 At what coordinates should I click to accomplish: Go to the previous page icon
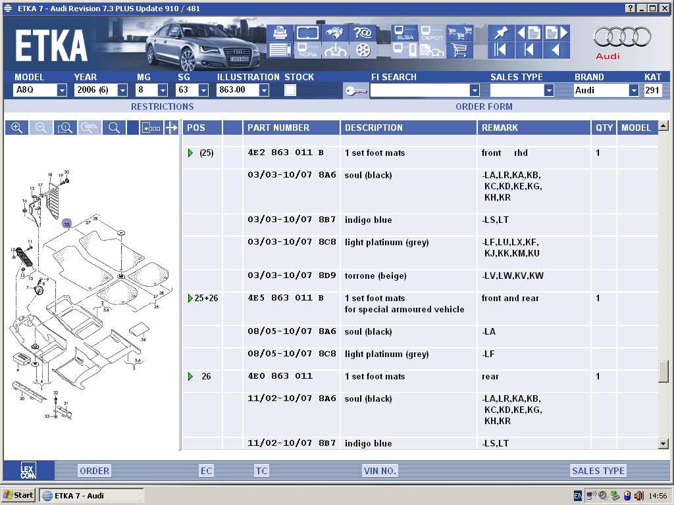529,33
